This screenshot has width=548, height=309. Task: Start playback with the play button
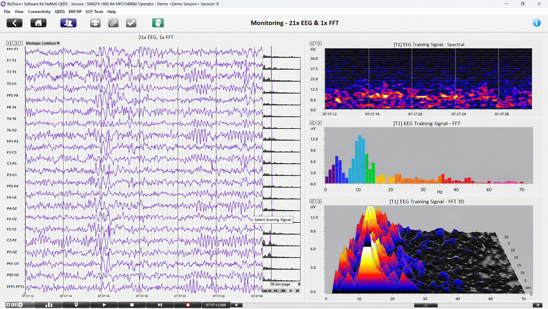point(104,305)
